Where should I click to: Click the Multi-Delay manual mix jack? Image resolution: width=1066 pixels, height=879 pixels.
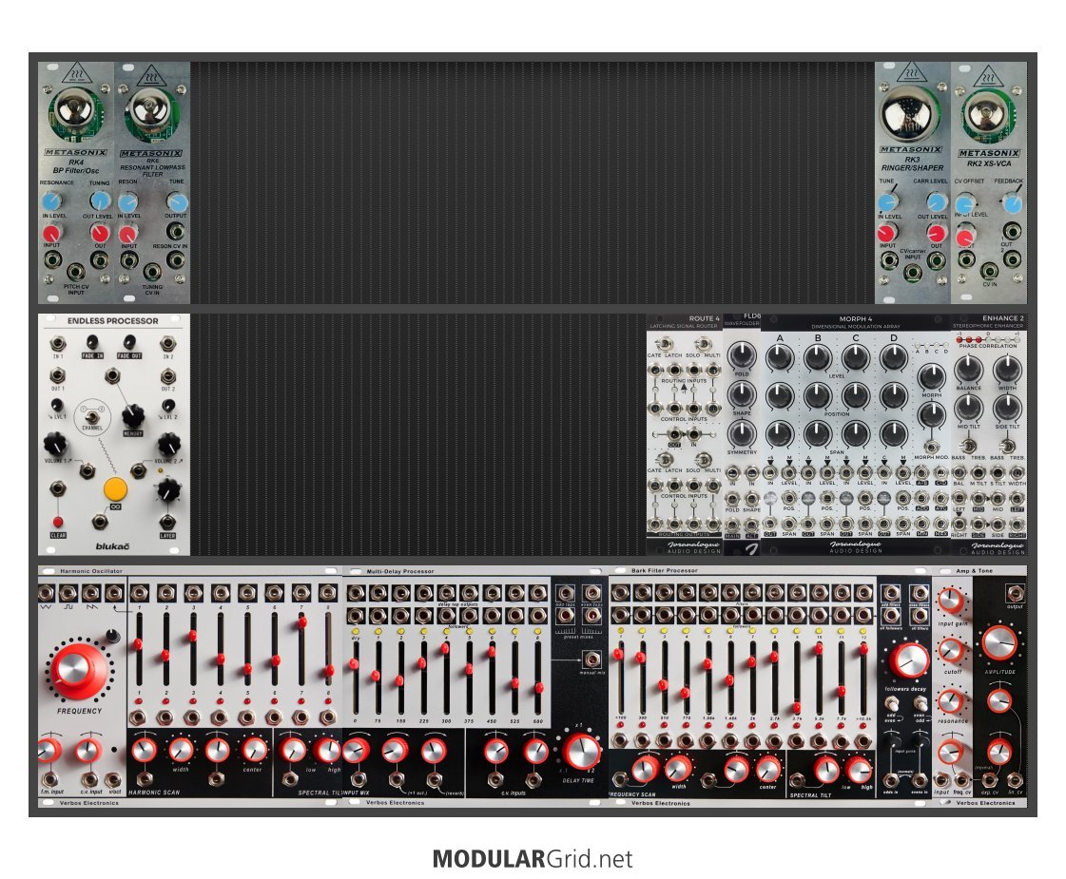[x=591, y=659]
